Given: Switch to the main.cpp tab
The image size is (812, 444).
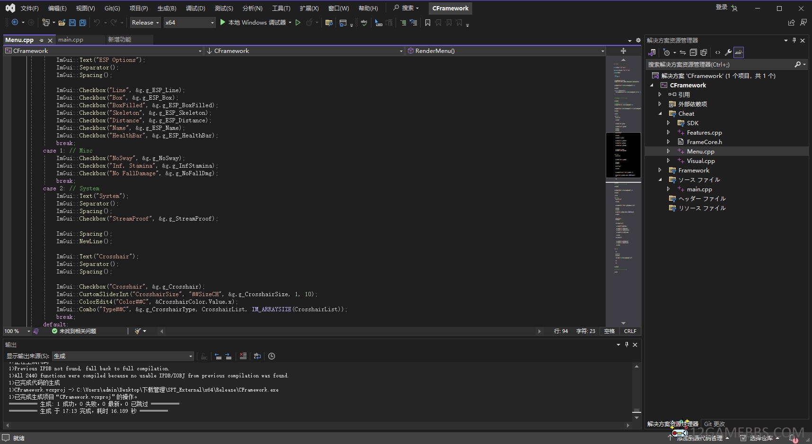Looking at the screenshot, I should [x=71, y=40].
